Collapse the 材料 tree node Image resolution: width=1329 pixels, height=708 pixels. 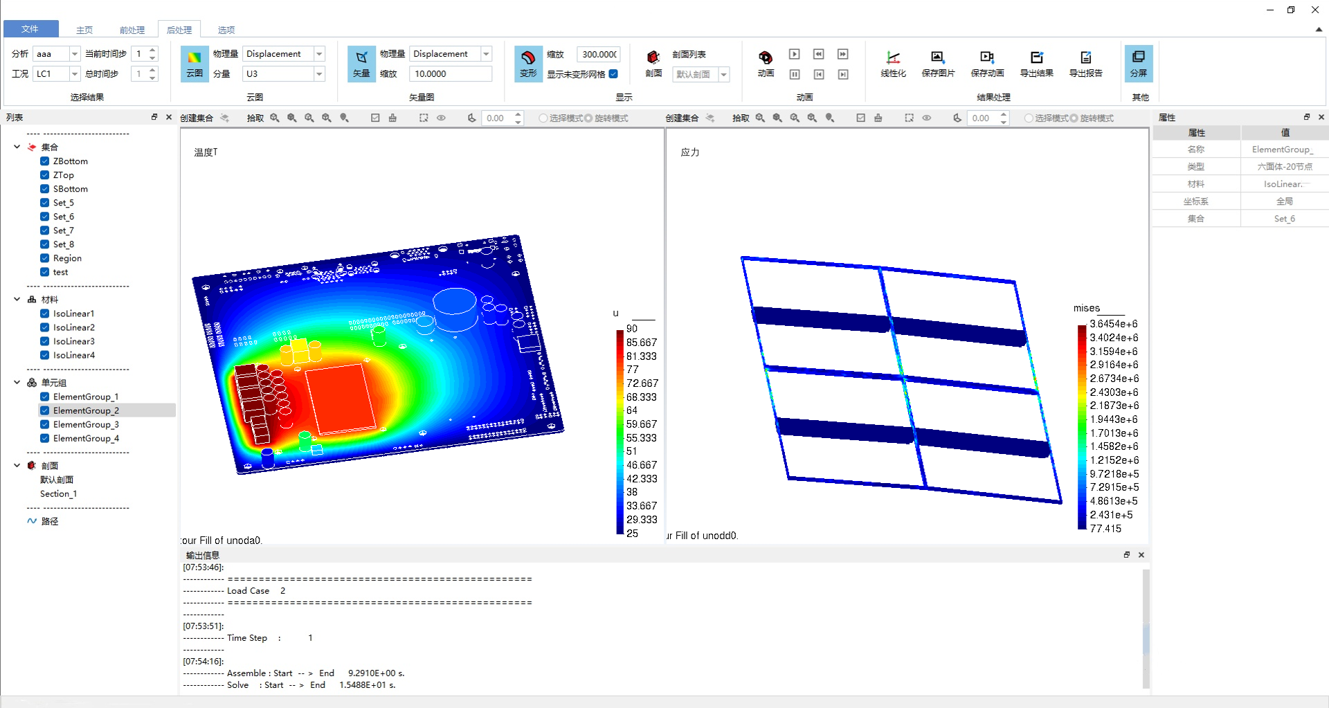(x=17, y=299)
